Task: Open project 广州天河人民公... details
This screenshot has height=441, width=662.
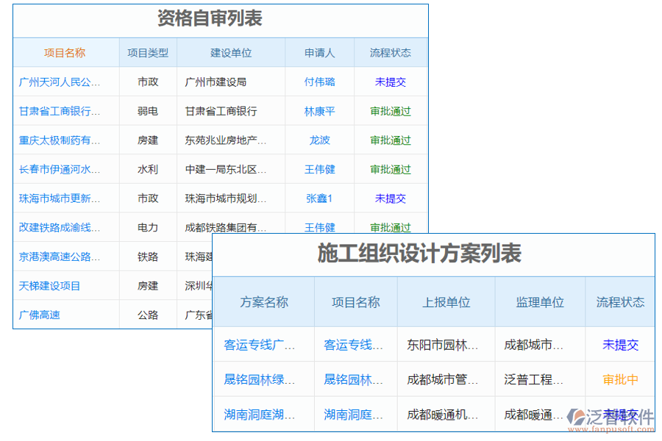Action: click(65, 82)
